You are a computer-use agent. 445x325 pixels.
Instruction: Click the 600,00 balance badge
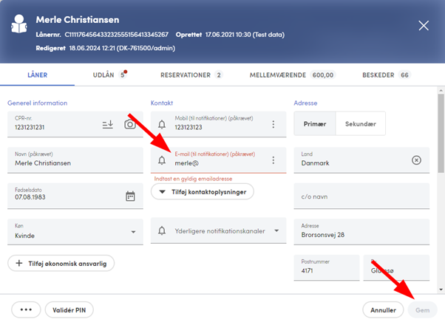[323, 75]
